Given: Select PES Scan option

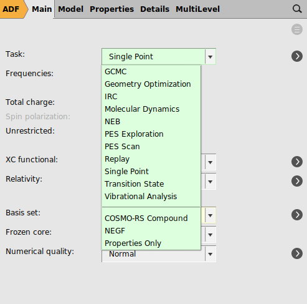Looking at the screenshot, I should coord(151,147).
